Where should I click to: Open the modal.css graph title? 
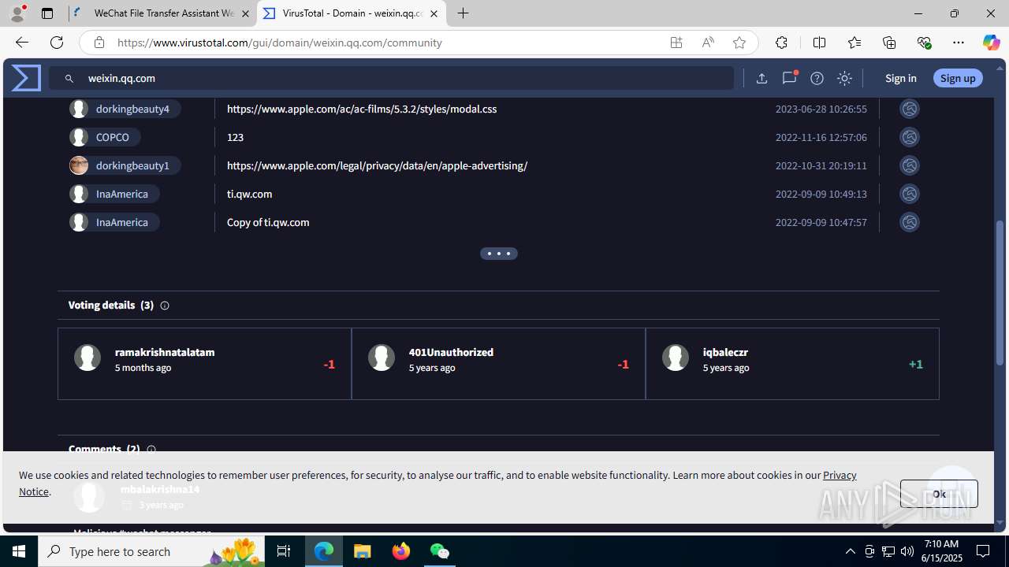(x=362, y=109)
